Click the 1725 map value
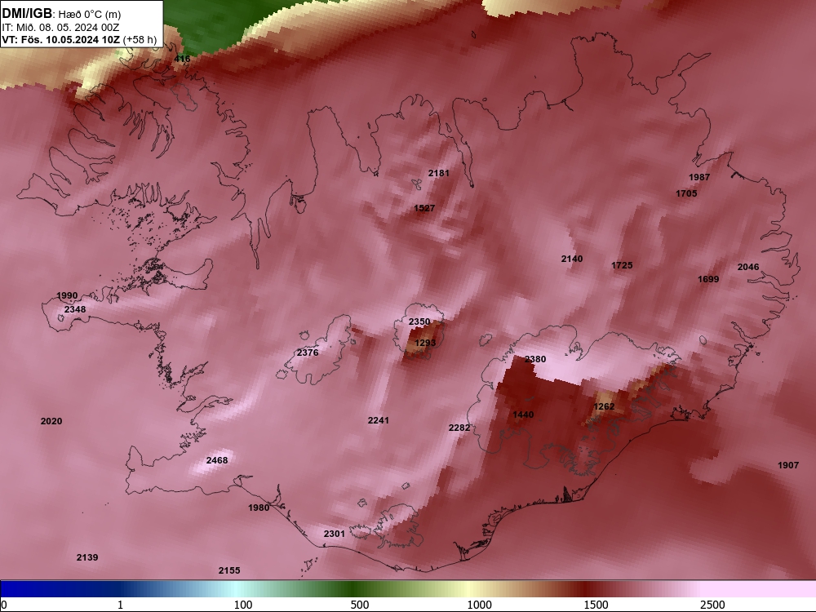Viewport: 816px width, 612px height. point(622,265)
